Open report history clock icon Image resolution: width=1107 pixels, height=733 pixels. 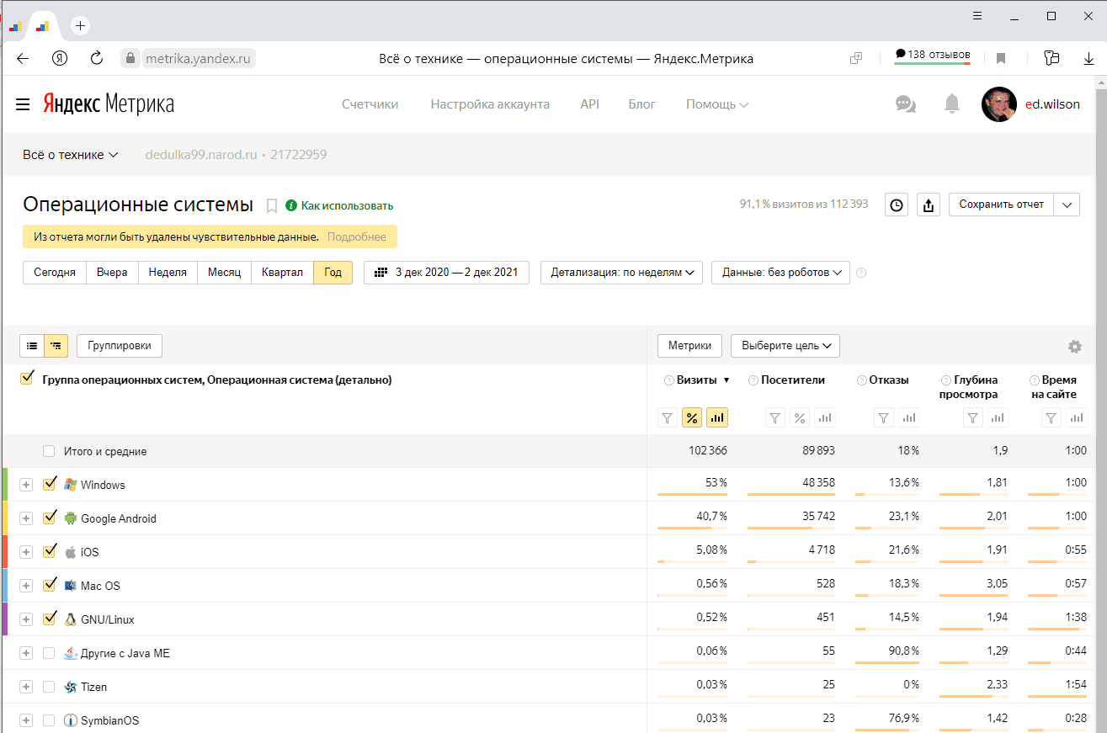(x=897, y=204)
